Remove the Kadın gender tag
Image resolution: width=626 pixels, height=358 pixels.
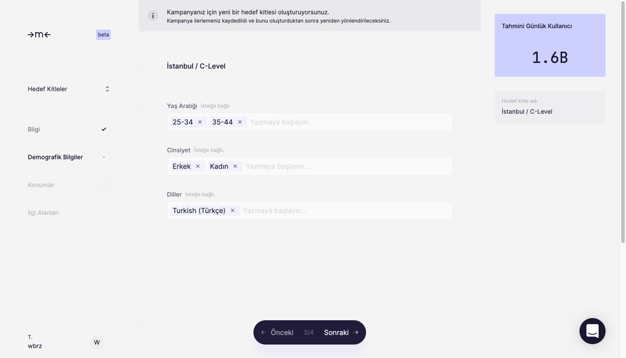(x=235, y=166)
